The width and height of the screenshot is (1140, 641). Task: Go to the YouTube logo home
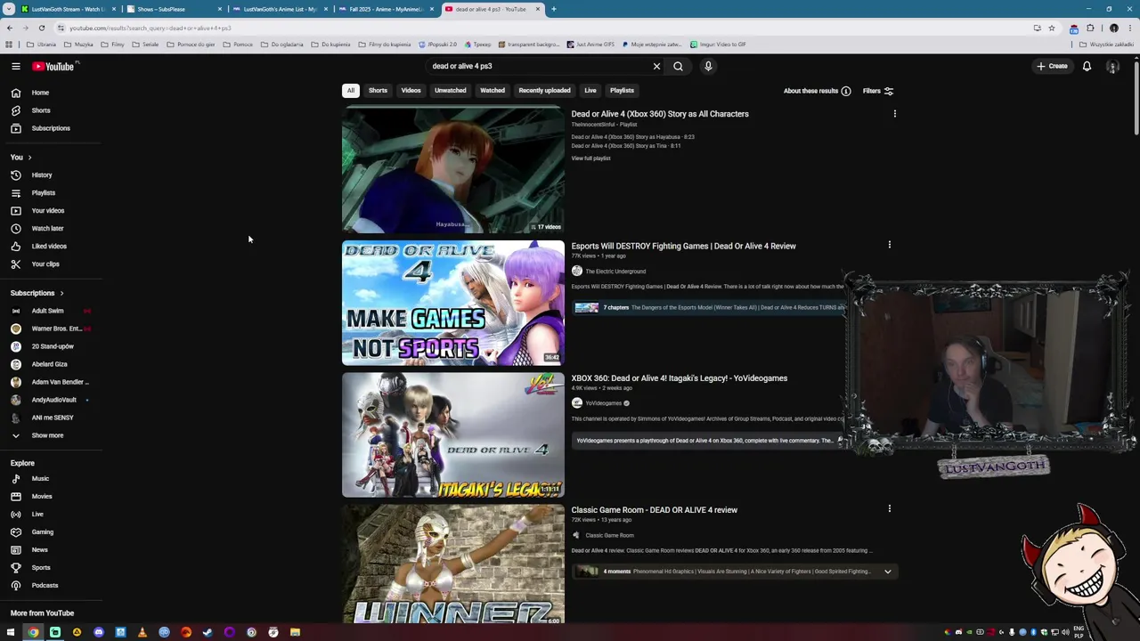click(x=53, y=66)
